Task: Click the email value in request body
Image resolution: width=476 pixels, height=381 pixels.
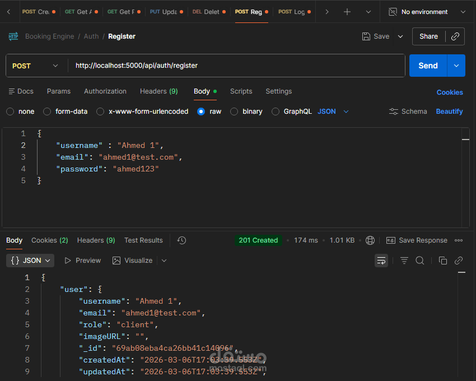Action: 138,157
